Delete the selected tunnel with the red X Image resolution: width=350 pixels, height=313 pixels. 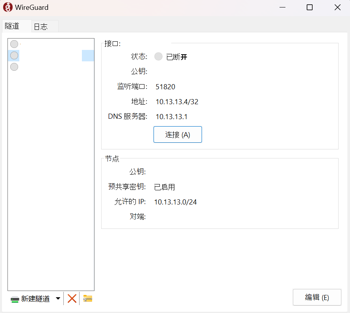pos(72,298)
